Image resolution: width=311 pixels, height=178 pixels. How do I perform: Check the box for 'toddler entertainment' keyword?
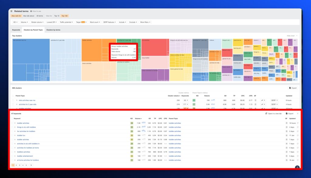(12, 156)
